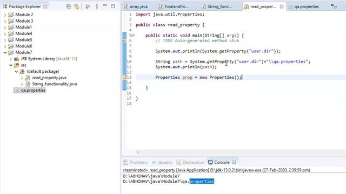Screen dimensions: 346x194
Task: Click highlighted 'properties' text in console output
Action: 202,182
